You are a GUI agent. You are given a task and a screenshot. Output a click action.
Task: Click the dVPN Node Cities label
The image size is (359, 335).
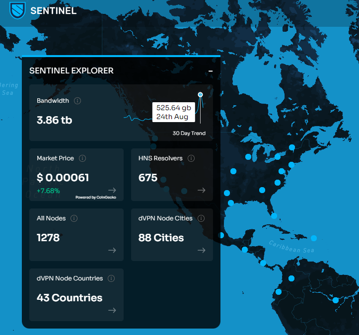point(165,218)
